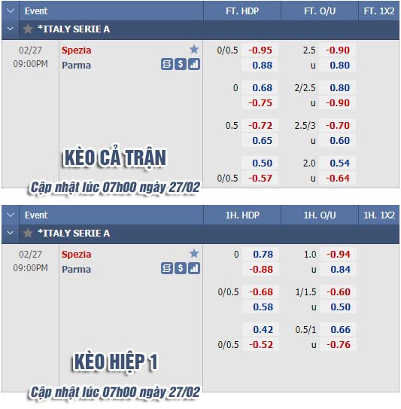Click the 0.54 over 2.0 odds
401x409 pixels.
tap(339, 163)
